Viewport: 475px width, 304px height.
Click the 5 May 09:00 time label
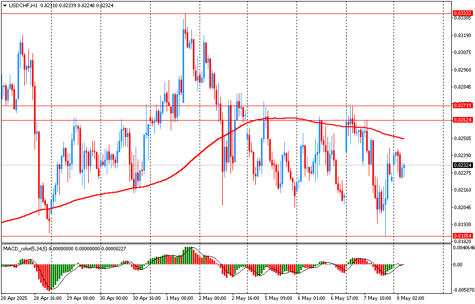[x=280, y=298]
